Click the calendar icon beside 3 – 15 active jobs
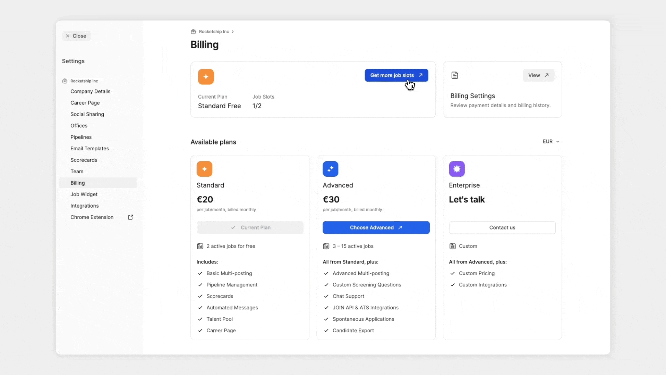Viewport: 666px width, 375px height. (x=326, y=246)
